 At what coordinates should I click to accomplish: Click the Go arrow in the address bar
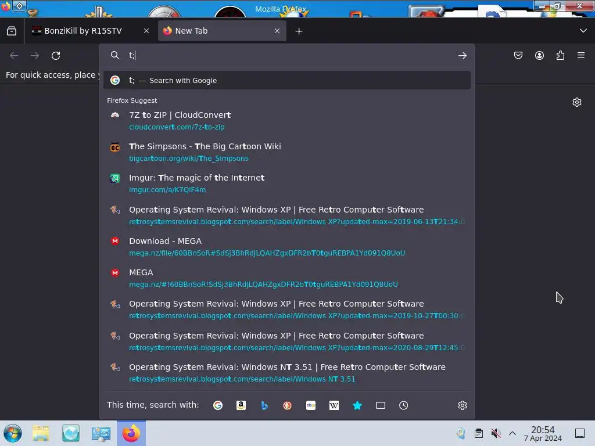pos(462,56)
